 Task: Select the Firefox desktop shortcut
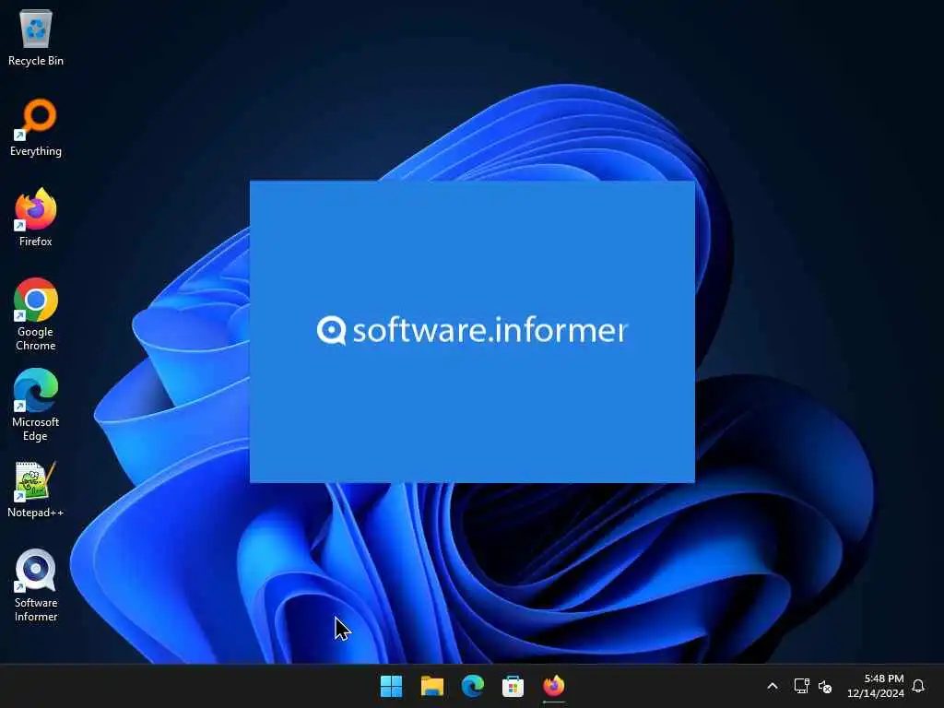pyautogui.click(x=36, y=218)
